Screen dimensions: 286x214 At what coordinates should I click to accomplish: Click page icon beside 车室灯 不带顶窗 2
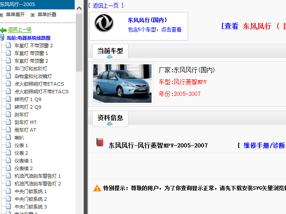click(x=9, y=45)
